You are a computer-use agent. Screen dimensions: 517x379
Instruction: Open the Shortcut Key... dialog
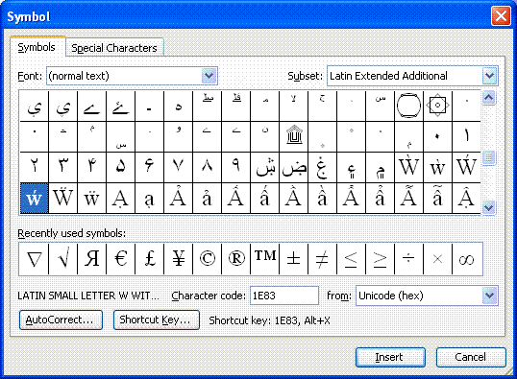click(157, 320)
